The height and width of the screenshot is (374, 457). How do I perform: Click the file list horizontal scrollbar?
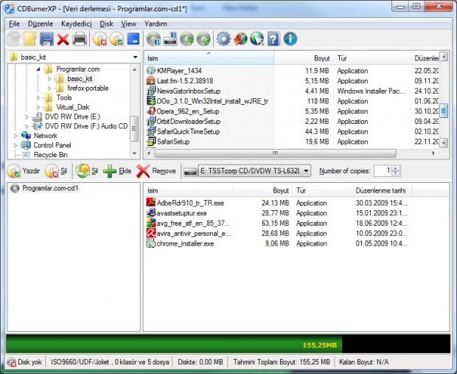[x=275, y=153]
